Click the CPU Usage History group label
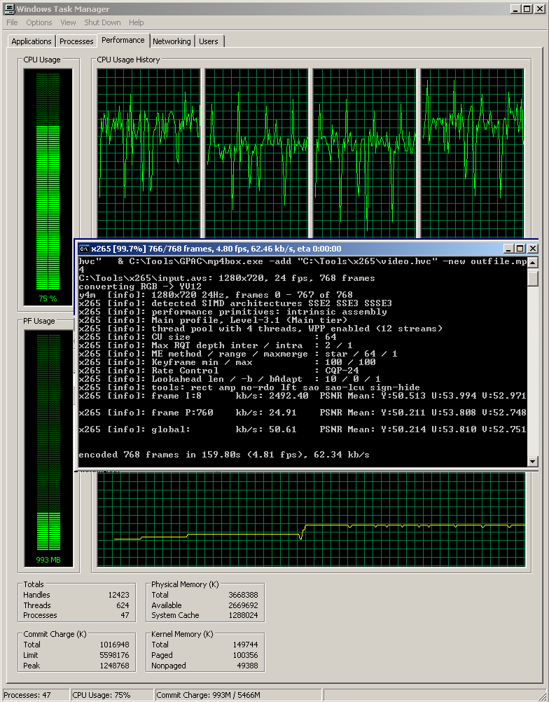549x702 pixels. click(128, 60)
